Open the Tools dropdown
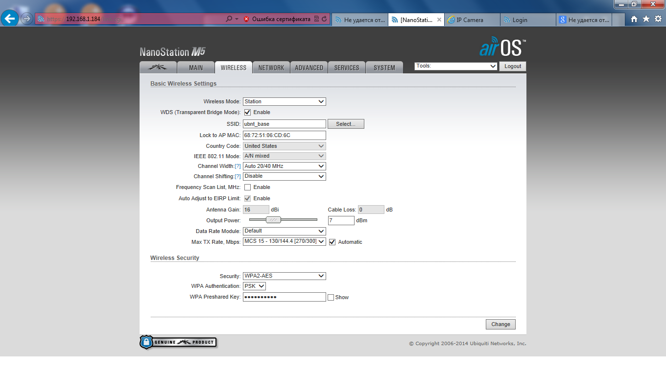666x376 pixels. [456, 66]
